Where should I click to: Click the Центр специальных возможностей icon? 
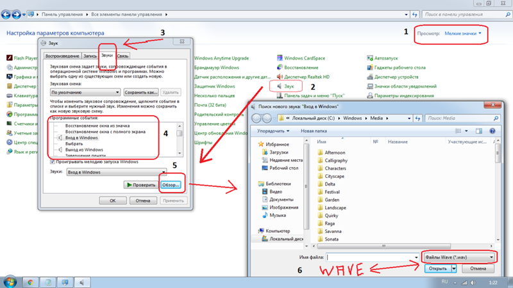click(x=10, y=142)
